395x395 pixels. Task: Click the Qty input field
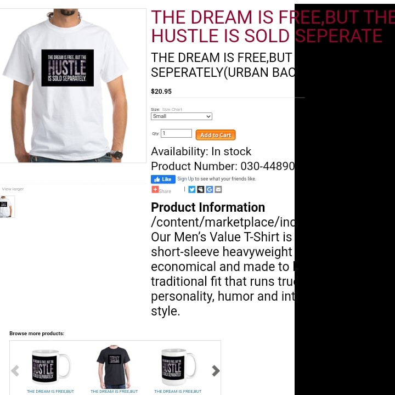(x=176, y=133)
